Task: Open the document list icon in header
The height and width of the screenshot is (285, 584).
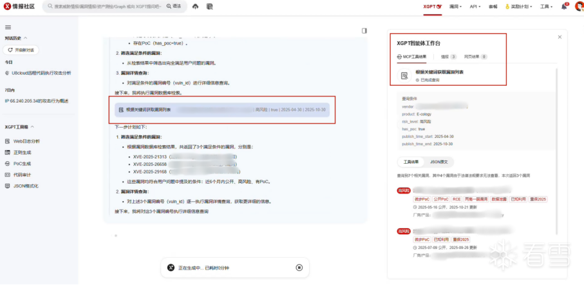Action: 209,6
